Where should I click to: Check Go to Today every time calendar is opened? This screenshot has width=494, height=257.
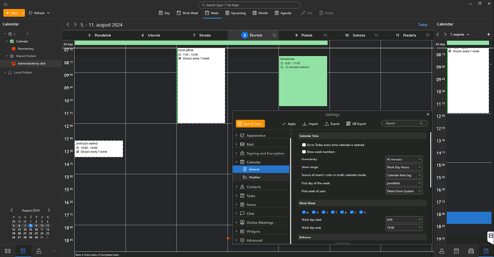pos(304,145)
